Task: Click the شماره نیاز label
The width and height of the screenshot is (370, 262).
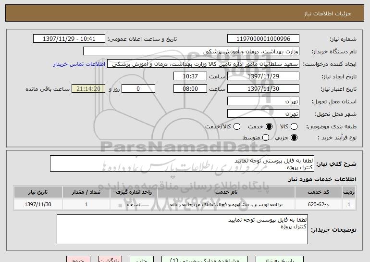Action: [343, 39]
